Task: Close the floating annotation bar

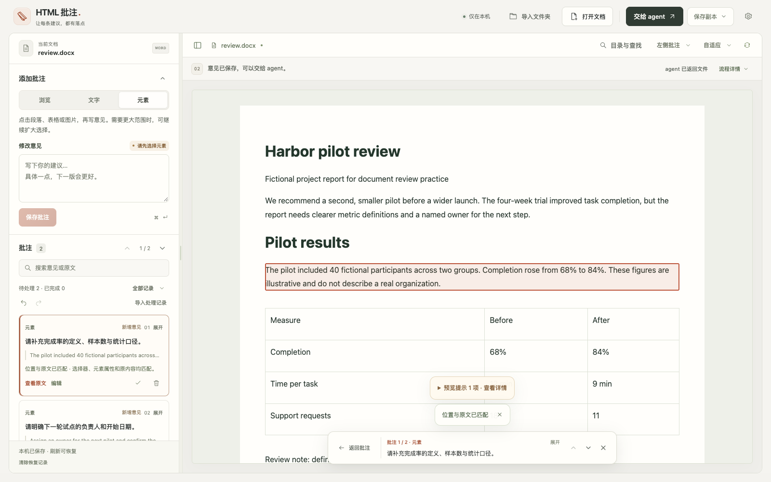Action: coord(603,448)
